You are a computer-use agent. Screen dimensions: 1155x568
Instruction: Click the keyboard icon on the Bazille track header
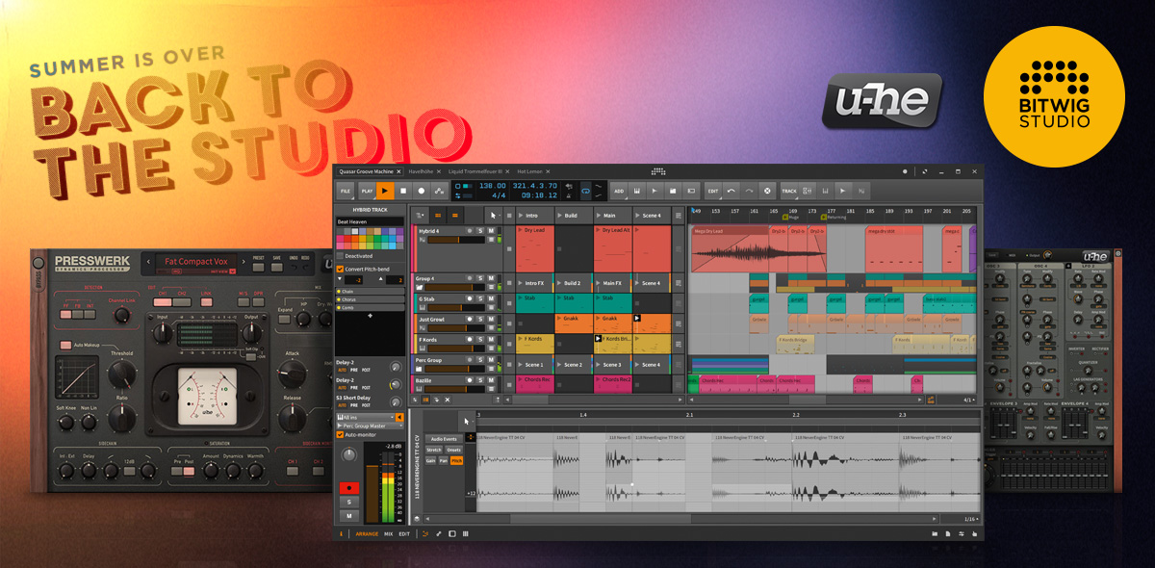[x=419, y=387]
